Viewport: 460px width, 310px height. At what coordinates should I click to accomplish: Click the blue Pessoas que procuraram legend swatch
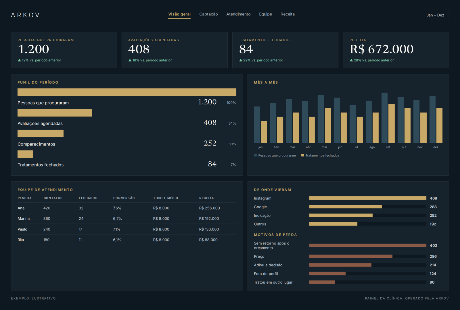click(255, 155)
